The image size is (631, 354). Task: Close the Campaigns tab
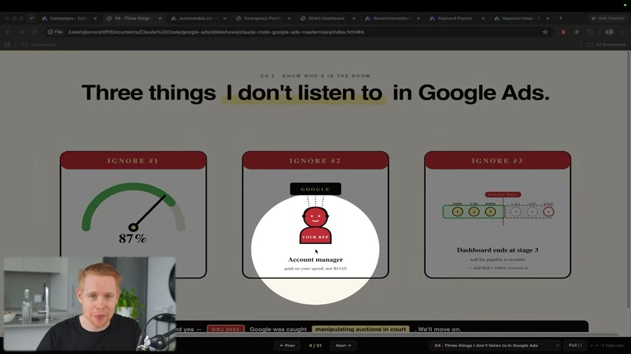pos(95,18)
